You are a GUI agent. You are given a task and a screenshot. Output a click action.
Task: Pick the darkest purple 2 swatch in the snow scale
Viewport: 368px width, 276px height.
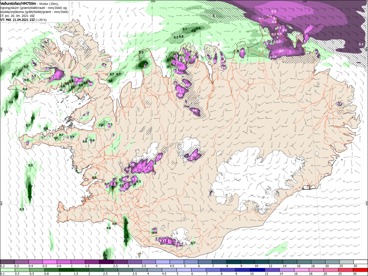(x=106, y=262)
